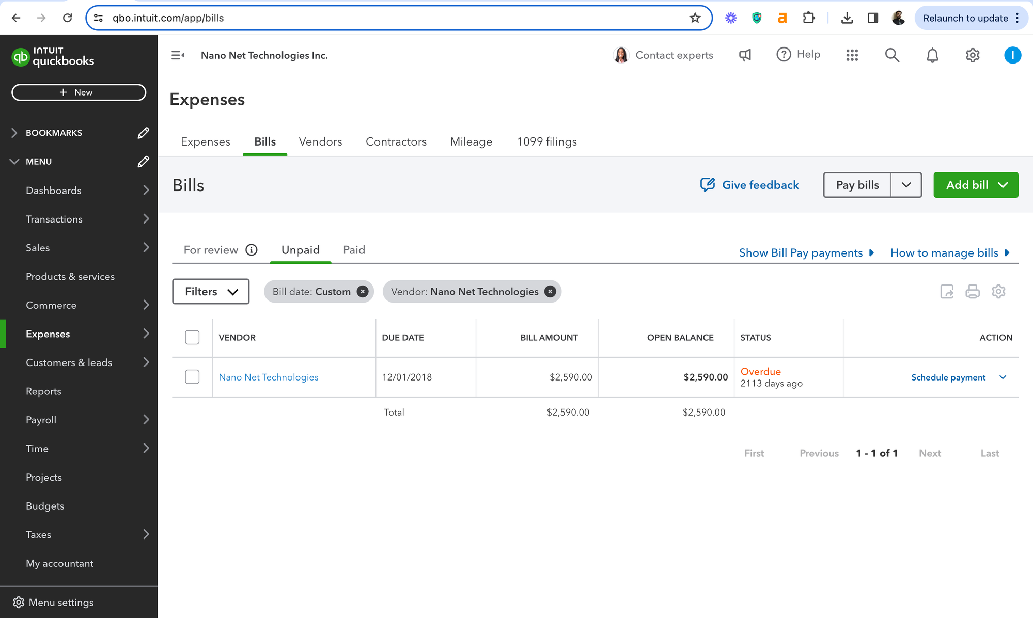Screen dimensions: 1033x618
Task: Switch to the Paid bills tab
Action: click(354, 250)
